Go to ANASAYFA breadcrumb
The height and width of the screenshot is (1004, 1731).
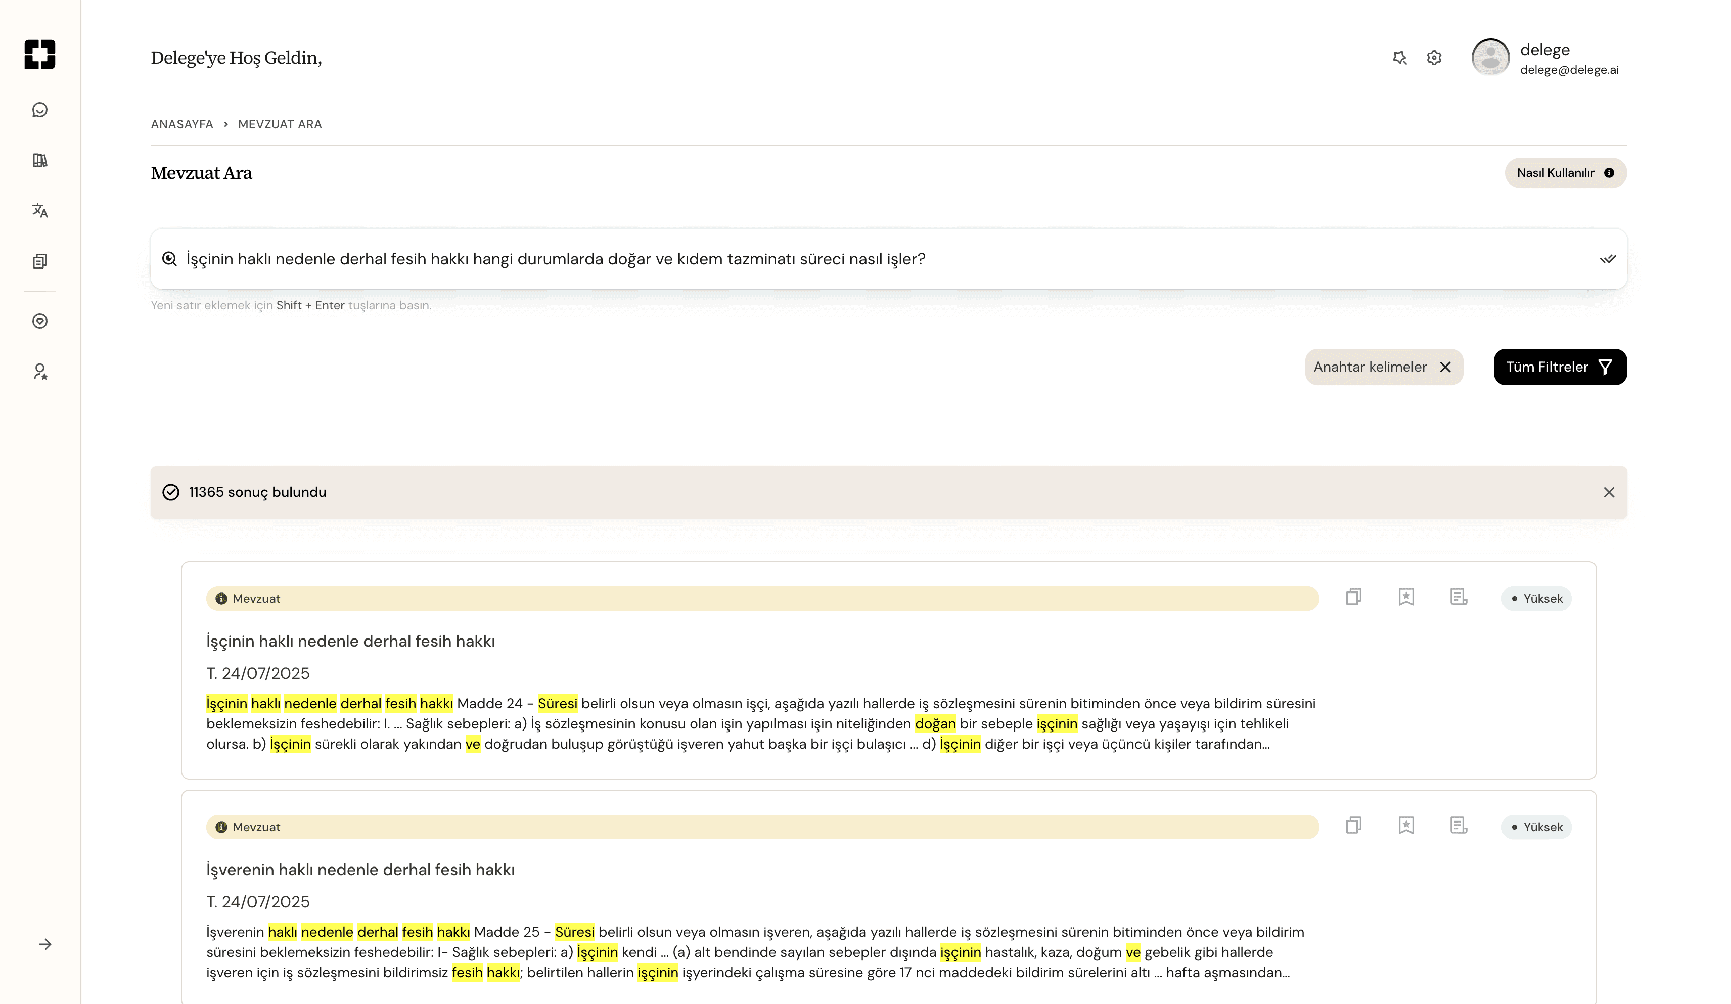point(182,124)
